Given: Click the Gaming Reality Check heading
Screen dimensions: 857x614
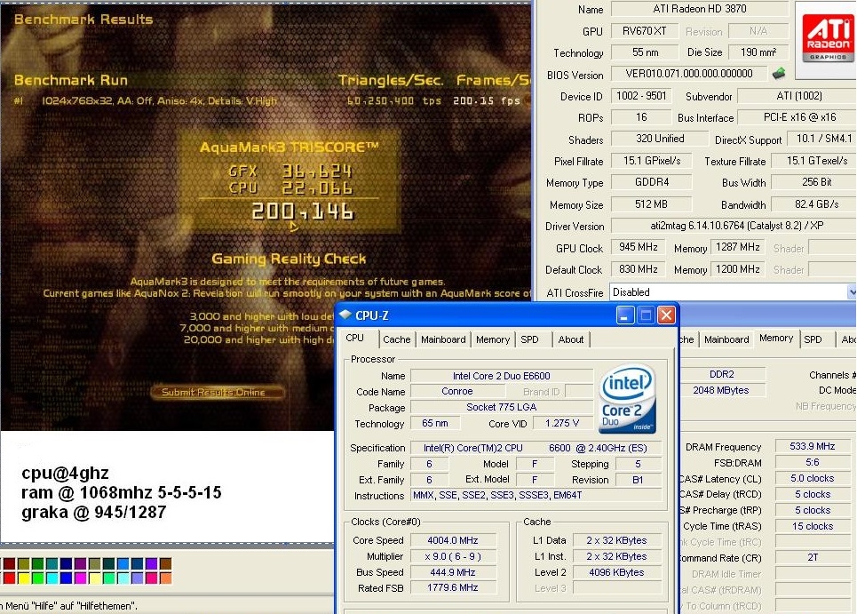Looking at the screenshot, I should [289, 259].
